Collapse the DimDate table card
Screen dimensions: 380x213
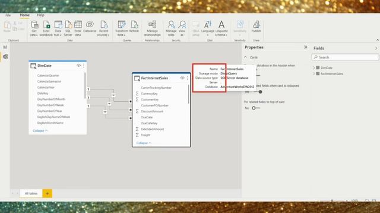point(40,131)
